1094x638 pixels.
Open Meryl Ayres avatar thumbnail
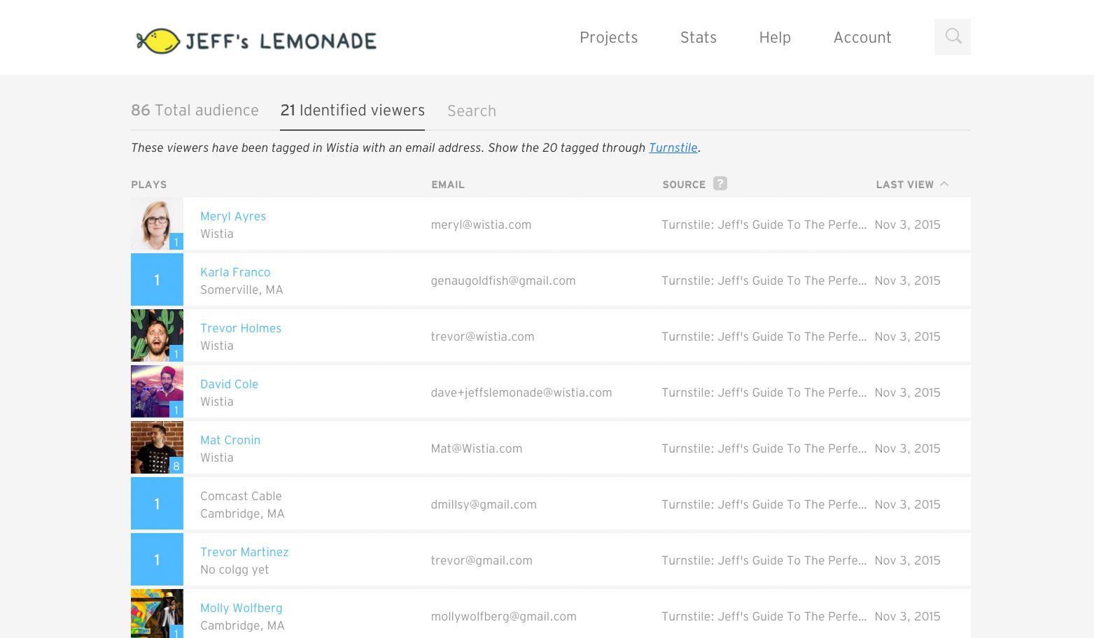click(x=157, y=224)
